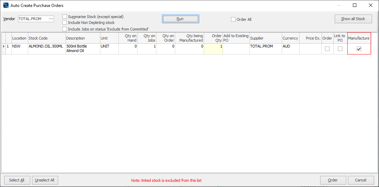Click the highlighted Order Qty cell with 1

pos(214,49)
